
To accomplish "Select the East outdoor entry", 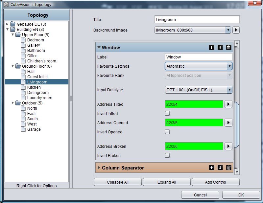I will coord(32,113).
